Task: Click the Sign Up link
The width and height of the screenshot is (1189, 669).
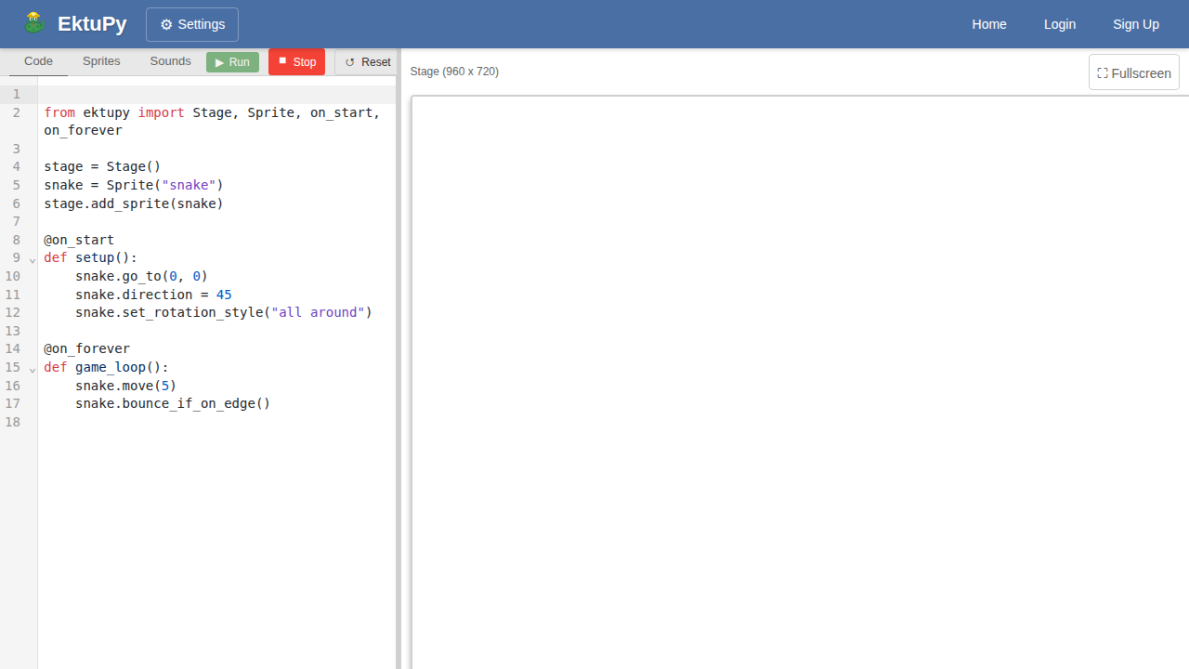Action: point(1135,24)
